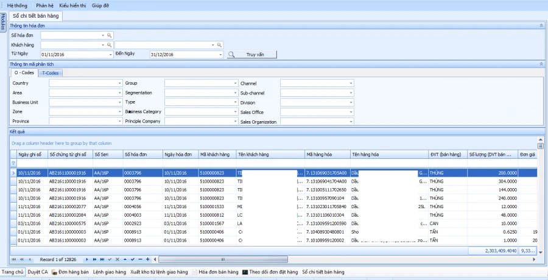Screen dimensions: 548x280
Task: Click the blue checkmark in navigator
Action: click(133, 259)
